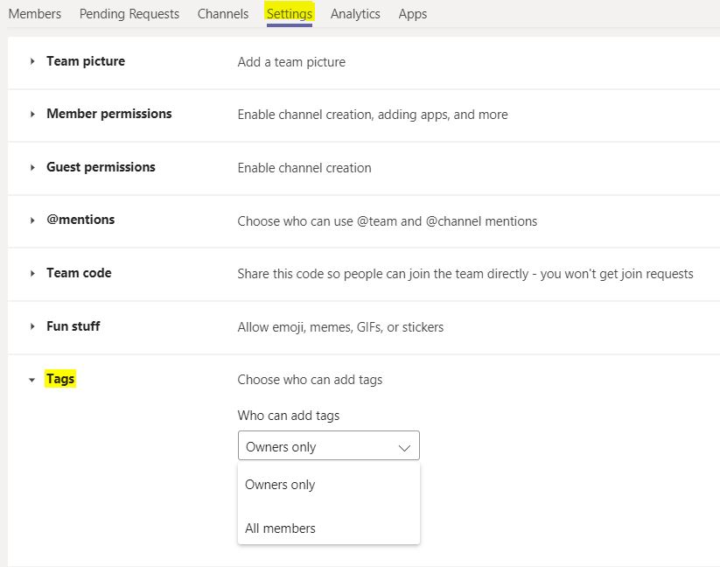Image resolution: width=720 pixels, height=567 pixels.
Task: Go to the Channels tab
Action: 223,14
